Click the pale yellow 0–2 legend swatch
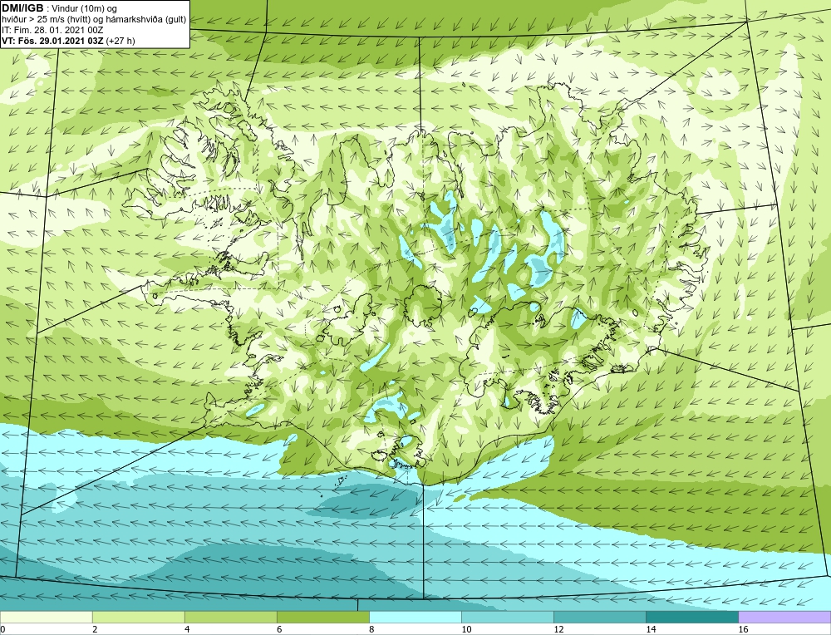The height and width of the screenshot is (635, 831). 46,617
